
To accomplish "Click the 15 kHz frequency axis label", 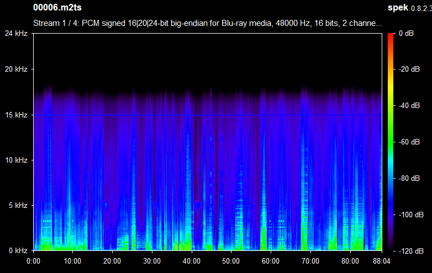I will (17, 115).
